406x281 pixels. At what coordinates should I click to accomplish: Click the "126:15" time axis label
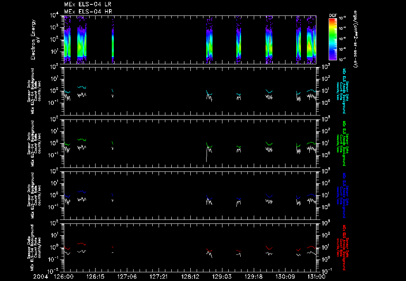95,277
